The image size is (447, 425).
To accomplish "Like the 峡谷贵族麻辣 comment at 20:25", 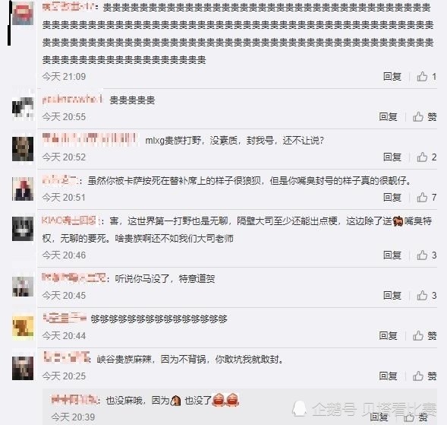I will tap(424, 376).
